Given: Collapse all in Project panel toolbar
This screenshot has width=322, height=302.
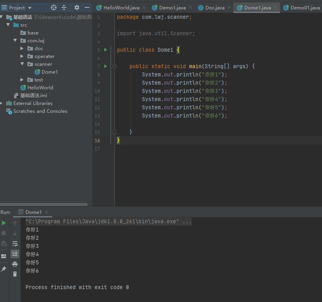Looking at the screenshot, I should 64,7.
